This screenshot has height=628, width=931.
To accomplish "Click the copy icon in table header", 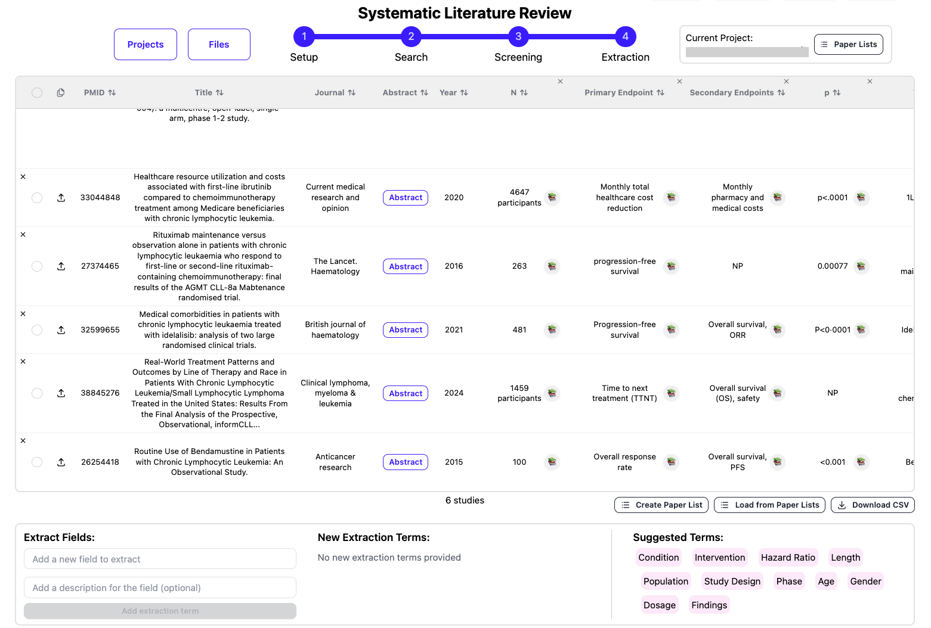I will coord(61,93).
